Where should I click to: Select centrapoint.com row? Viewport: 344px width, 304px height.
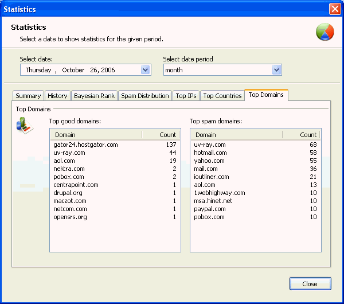(115, 185)
